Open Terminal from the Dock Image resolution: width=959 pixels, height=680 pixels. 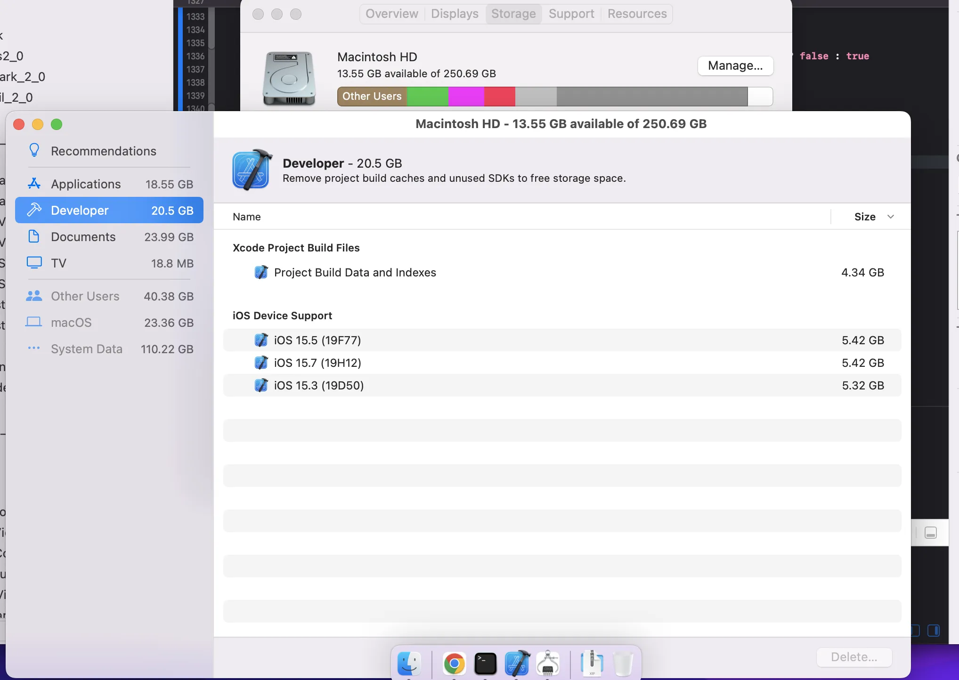pos(485,664)
